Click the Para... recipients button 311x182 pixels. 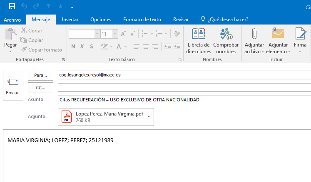tap(40, 75)
